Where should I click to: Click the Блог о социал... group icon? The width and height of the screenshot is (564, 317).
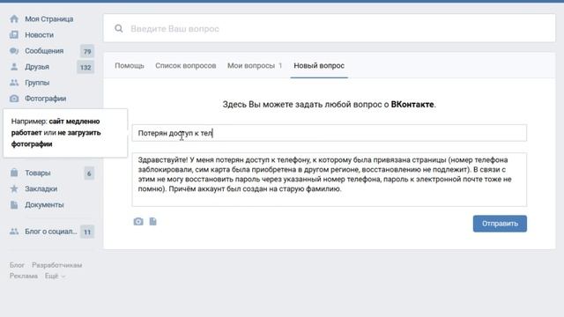[14, 232]
